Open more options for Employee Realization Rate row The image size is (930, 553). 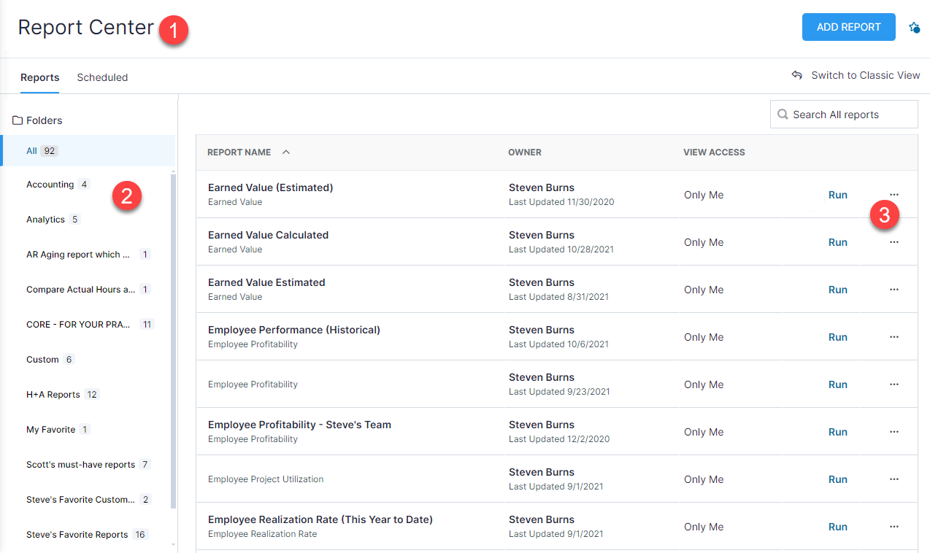point(894,527)
